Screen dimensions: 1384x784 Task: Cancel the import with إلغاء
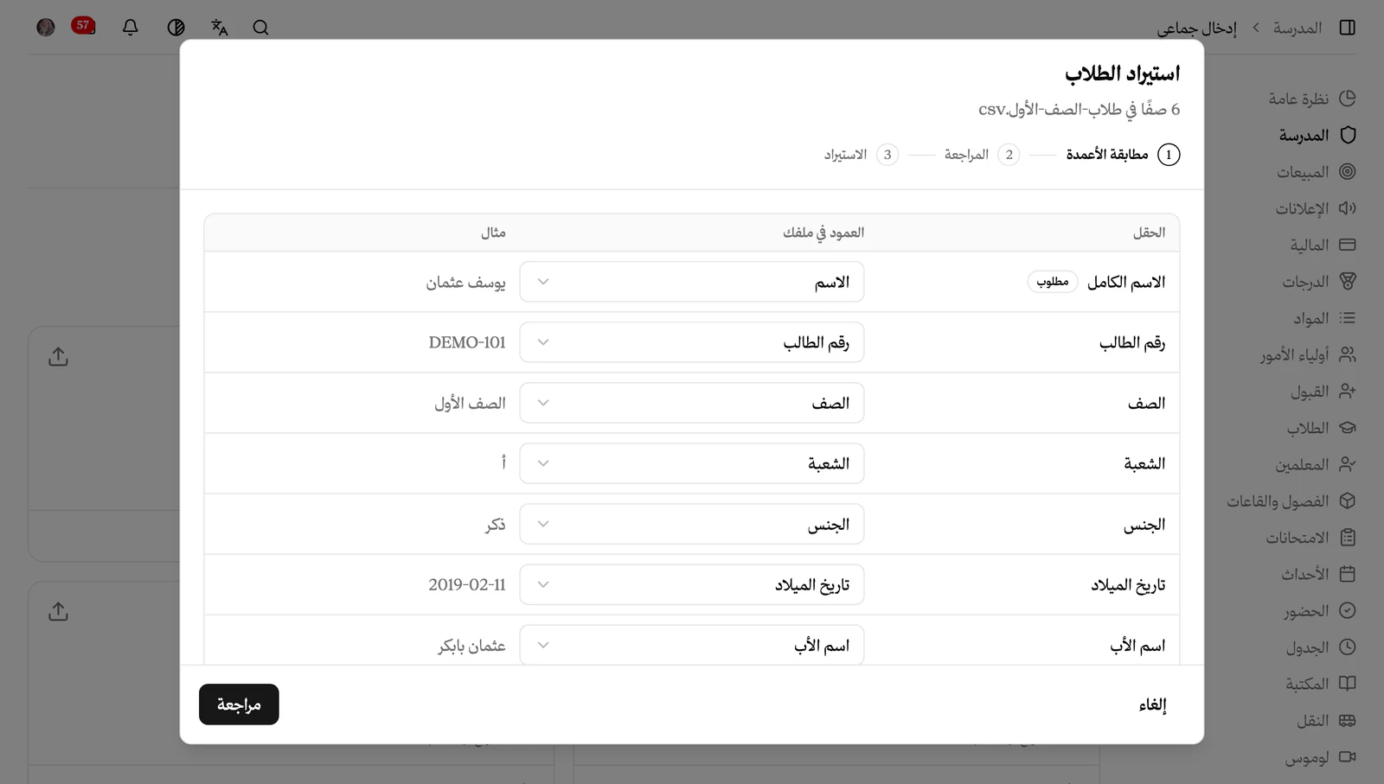click(1152, 705)
